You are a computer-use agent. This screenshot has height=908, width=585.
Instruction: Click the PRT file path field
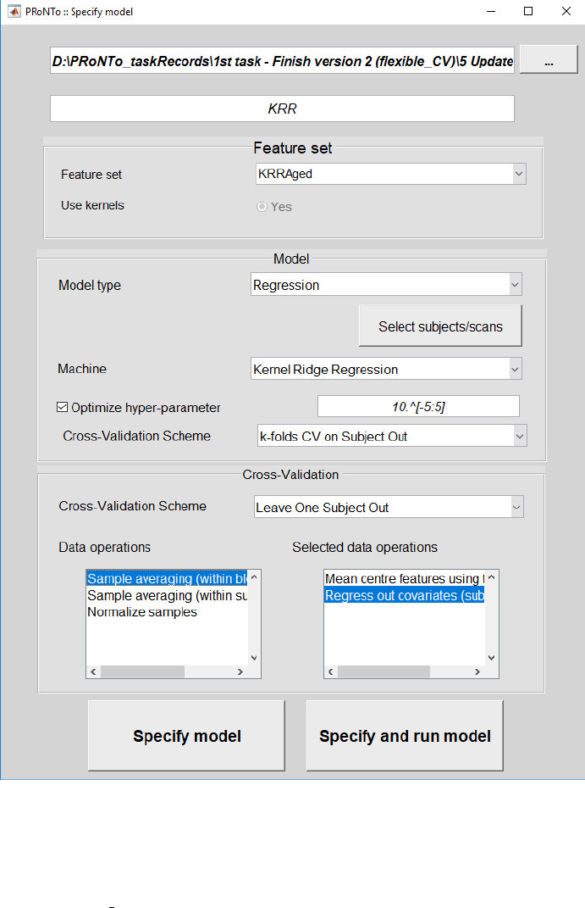point(282,62)
